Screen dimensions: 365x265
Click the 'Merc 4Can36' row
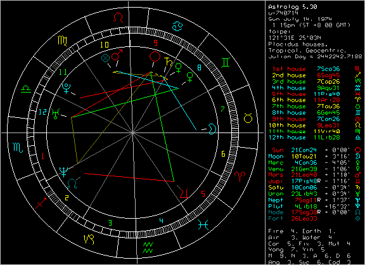[315, 162]
